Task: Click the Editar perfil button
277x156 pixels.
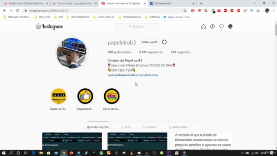Action: 150,42
